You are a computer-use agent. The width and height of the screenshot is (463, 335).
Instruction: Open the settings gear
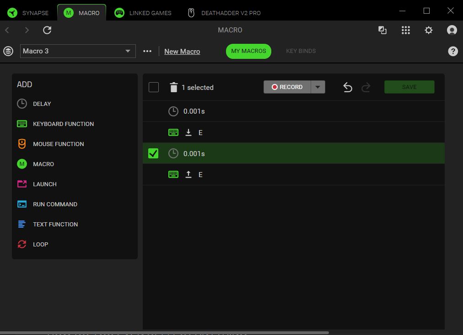point(428,30)
